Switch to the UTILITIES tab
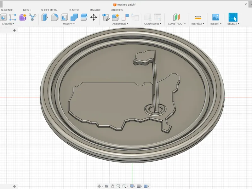 117,10
